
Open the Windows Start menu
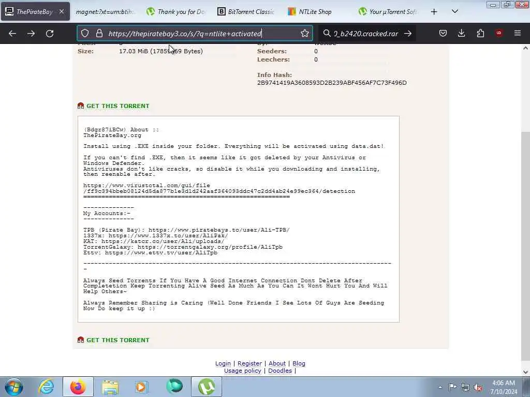[14, 387]
